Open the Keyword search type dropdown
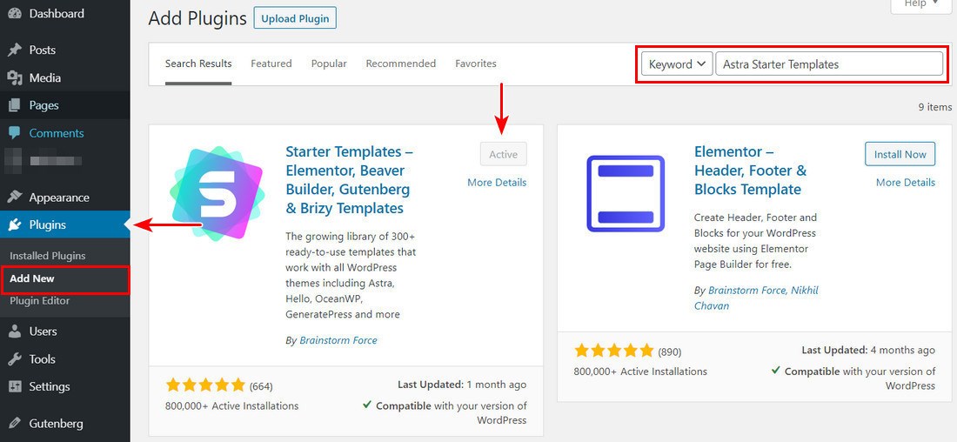 coord(677,64)
